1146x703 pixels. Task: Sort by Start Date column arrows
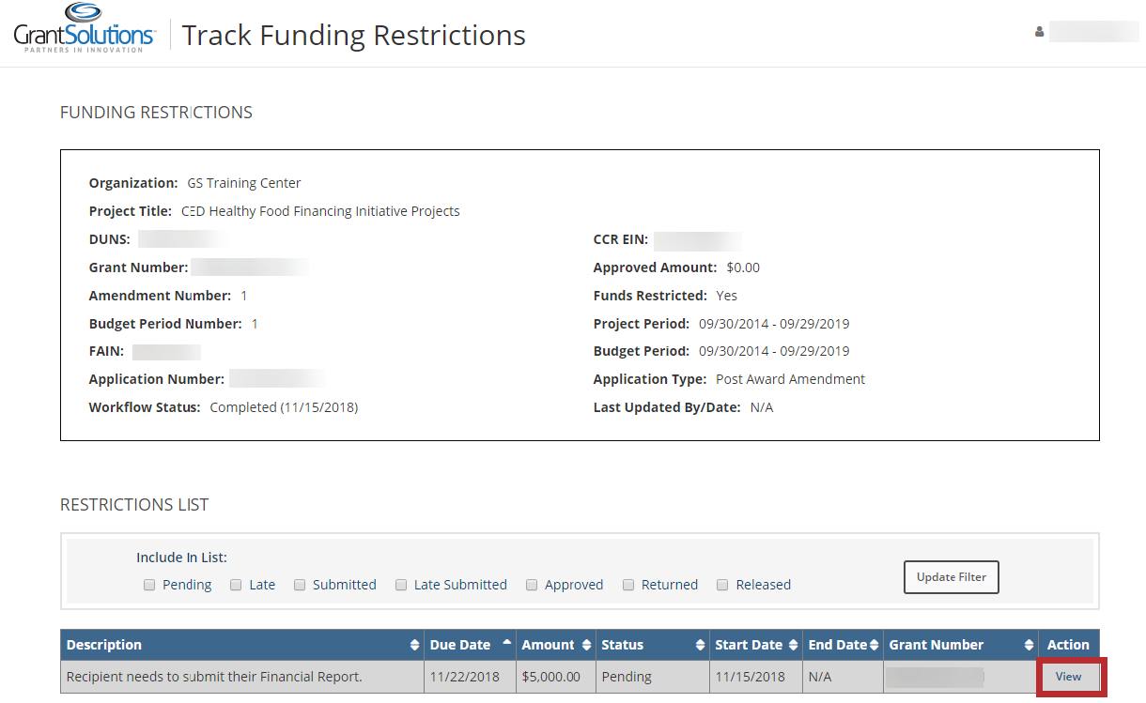click(x=794, y=646)
